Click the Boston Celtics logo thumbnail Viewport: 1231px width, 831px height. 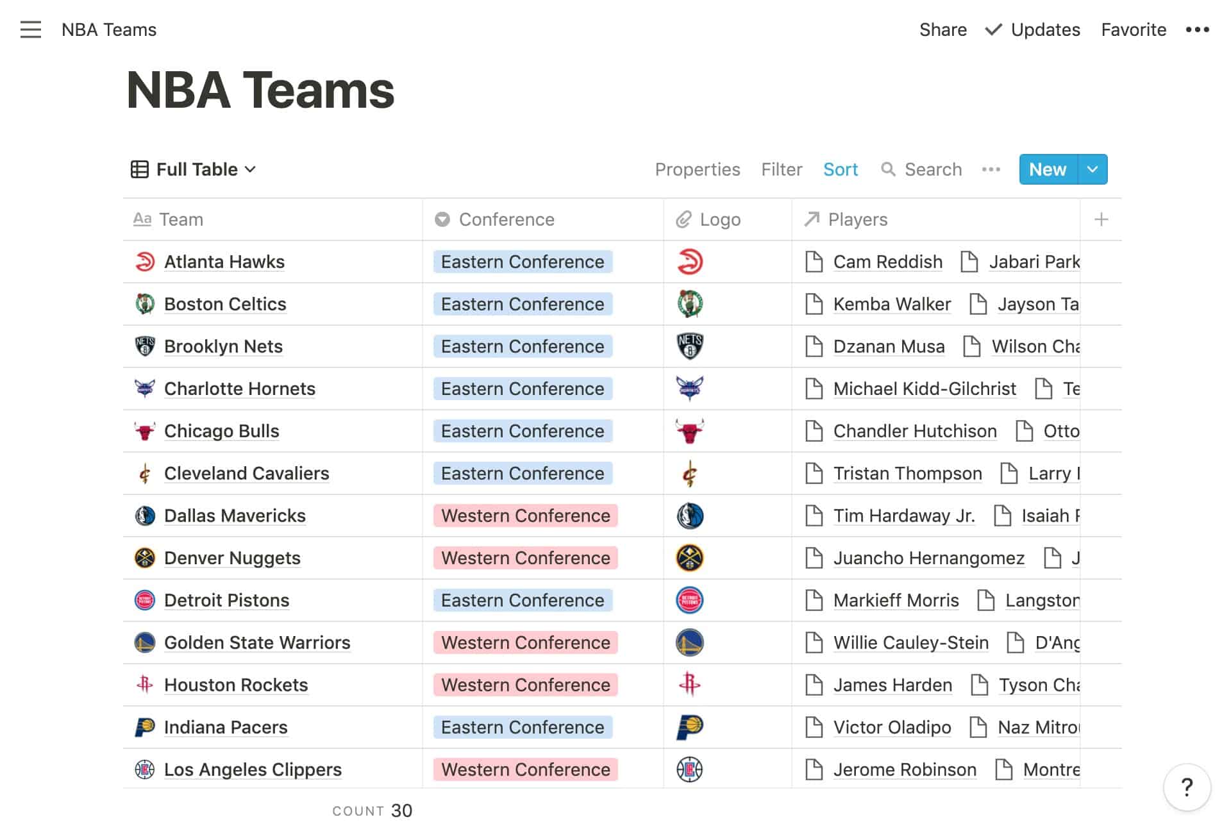tap(691, 304)
